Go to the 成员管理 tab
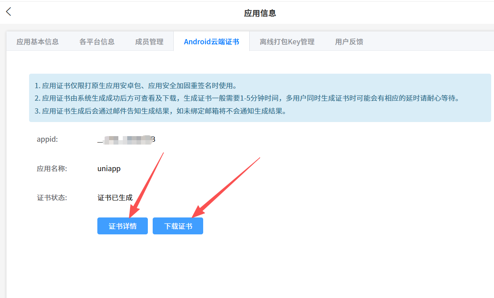494x298 pixels. (x=149, y=41)
